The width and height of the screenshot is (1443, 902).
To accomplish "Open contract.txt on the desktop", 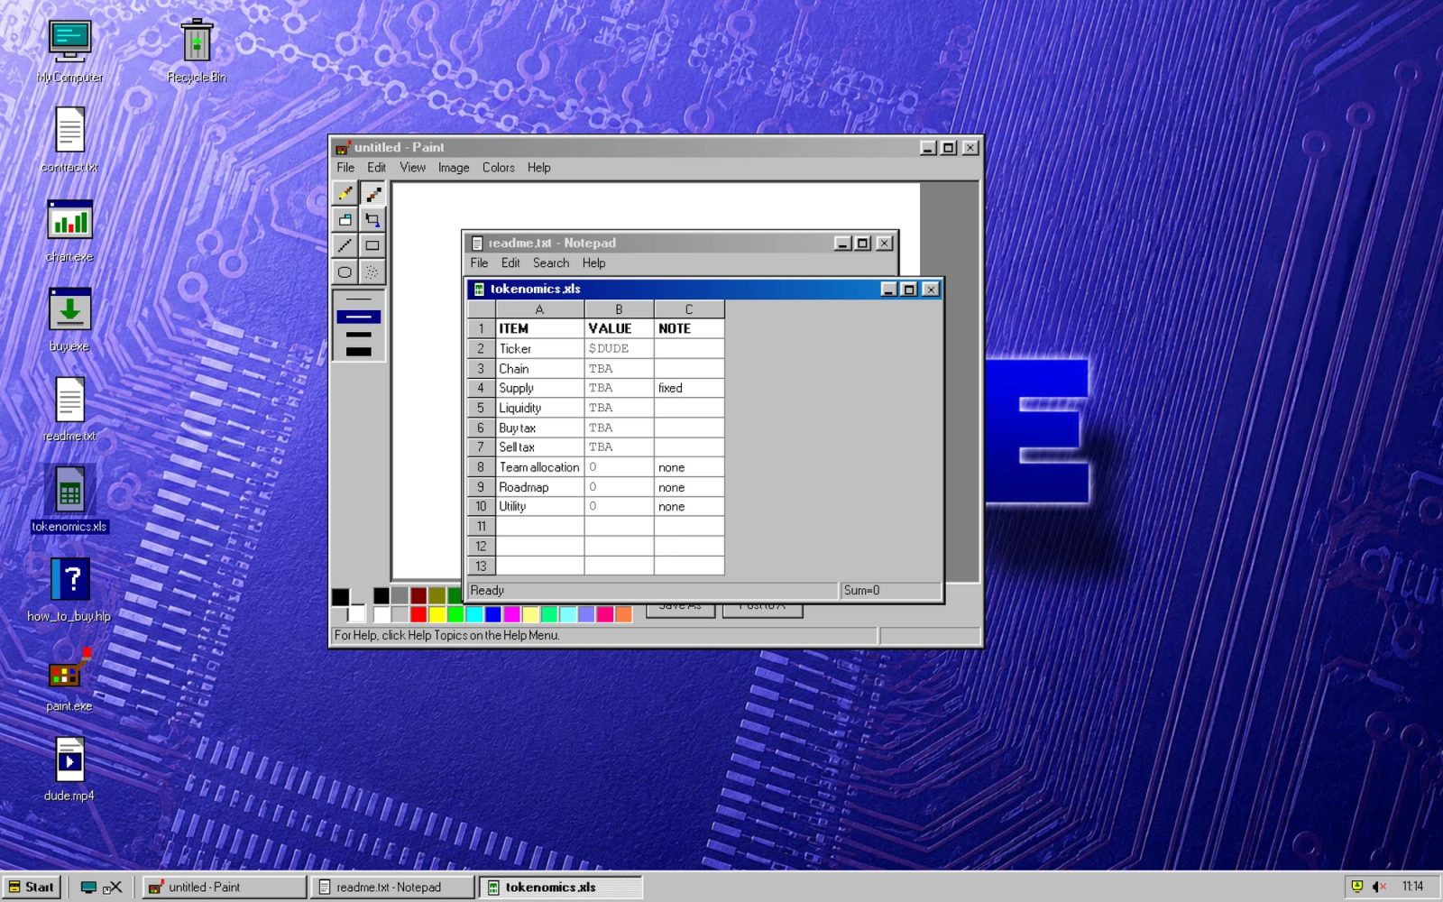I will click(x=69, y=141).
